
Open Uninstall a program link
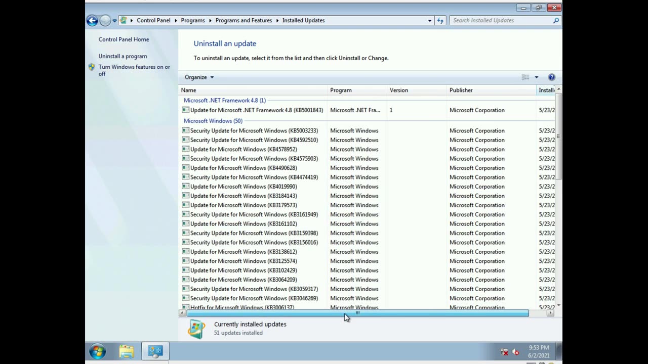click(123, 56)
